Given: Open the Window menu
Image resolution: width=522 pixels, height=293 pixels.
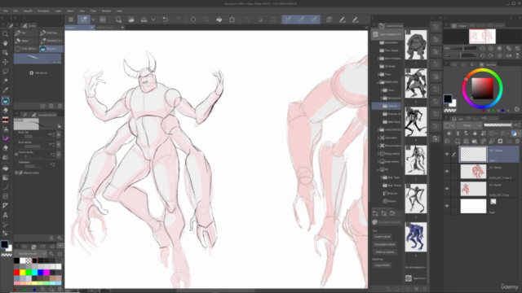Looking at the screenshot, I should 106,11.
